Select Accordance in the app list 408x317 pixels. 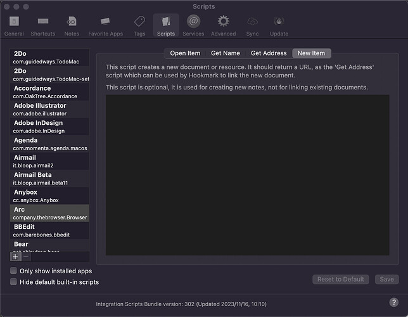tap(49, 92)
